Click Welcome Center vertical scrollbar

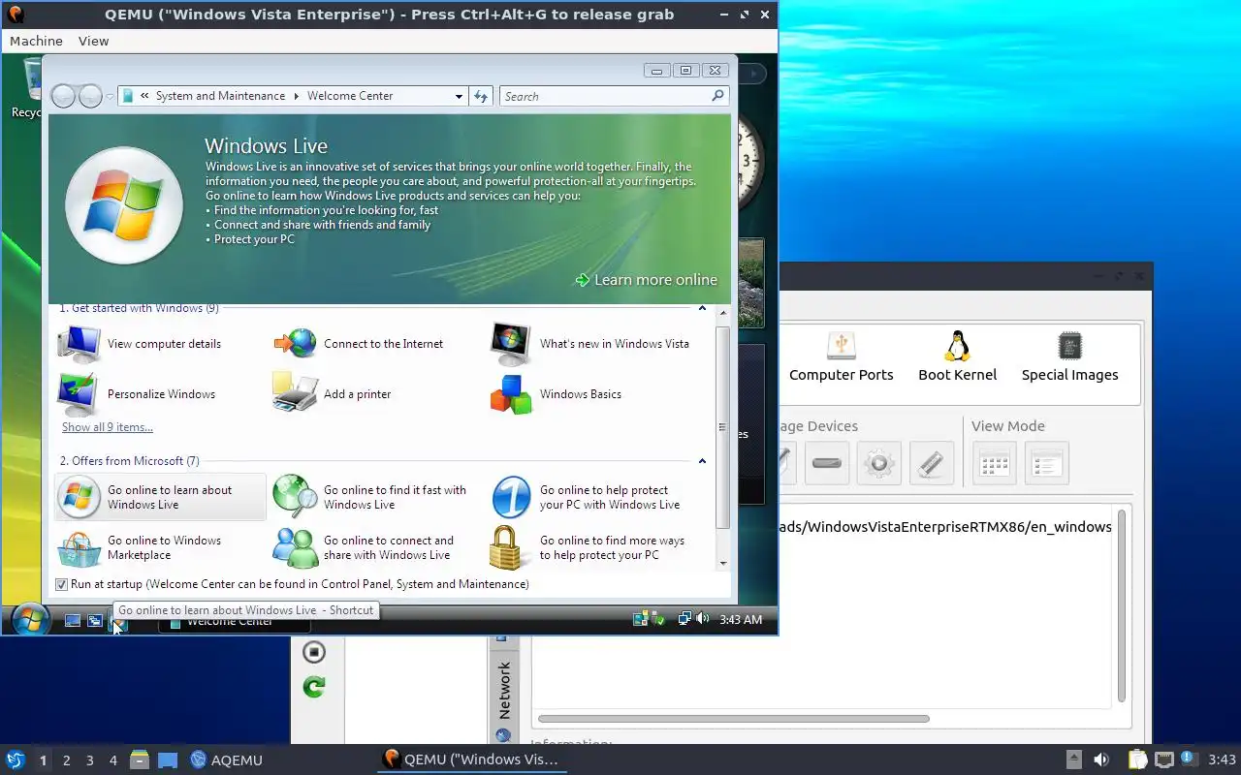click(x=722, y=427)
